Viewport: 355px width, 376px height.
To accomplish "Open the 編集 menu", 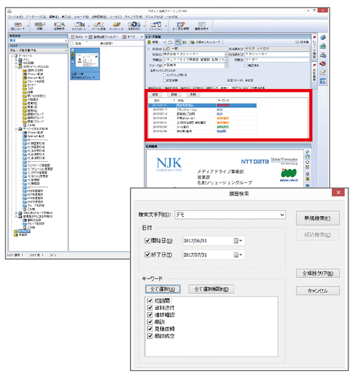I will (54, 17).
